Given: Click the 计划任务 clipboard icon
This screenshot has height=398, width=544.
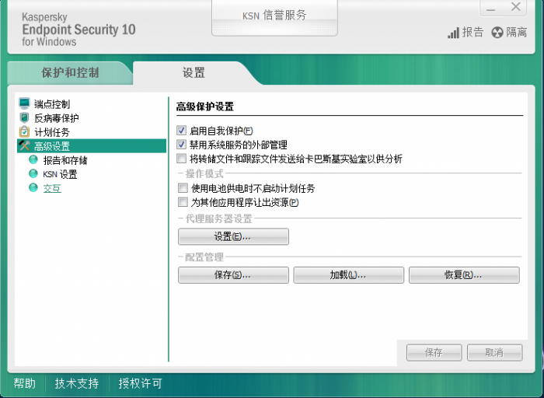Looking at the screenshot, I should pos(24,131).
